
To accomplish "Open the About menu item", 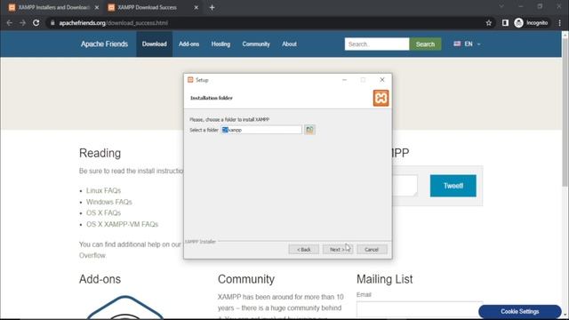I will tap(289, 44).
